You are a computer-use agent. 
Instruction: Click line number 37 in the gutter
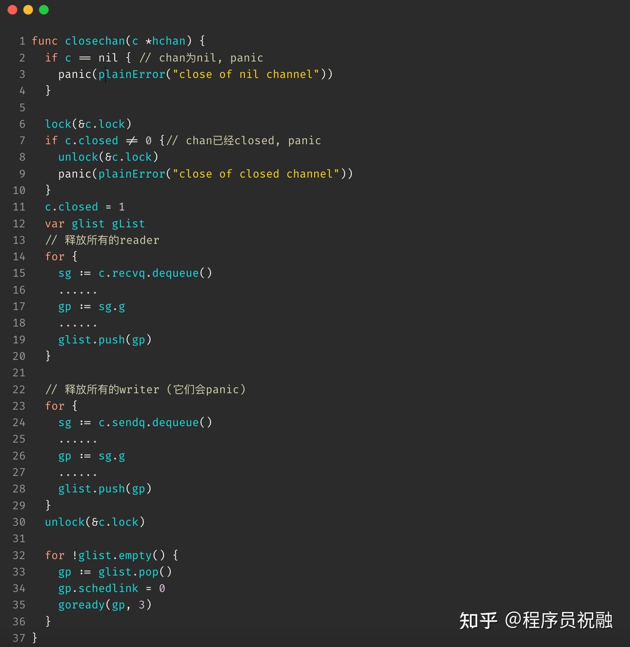click(19, 638)
